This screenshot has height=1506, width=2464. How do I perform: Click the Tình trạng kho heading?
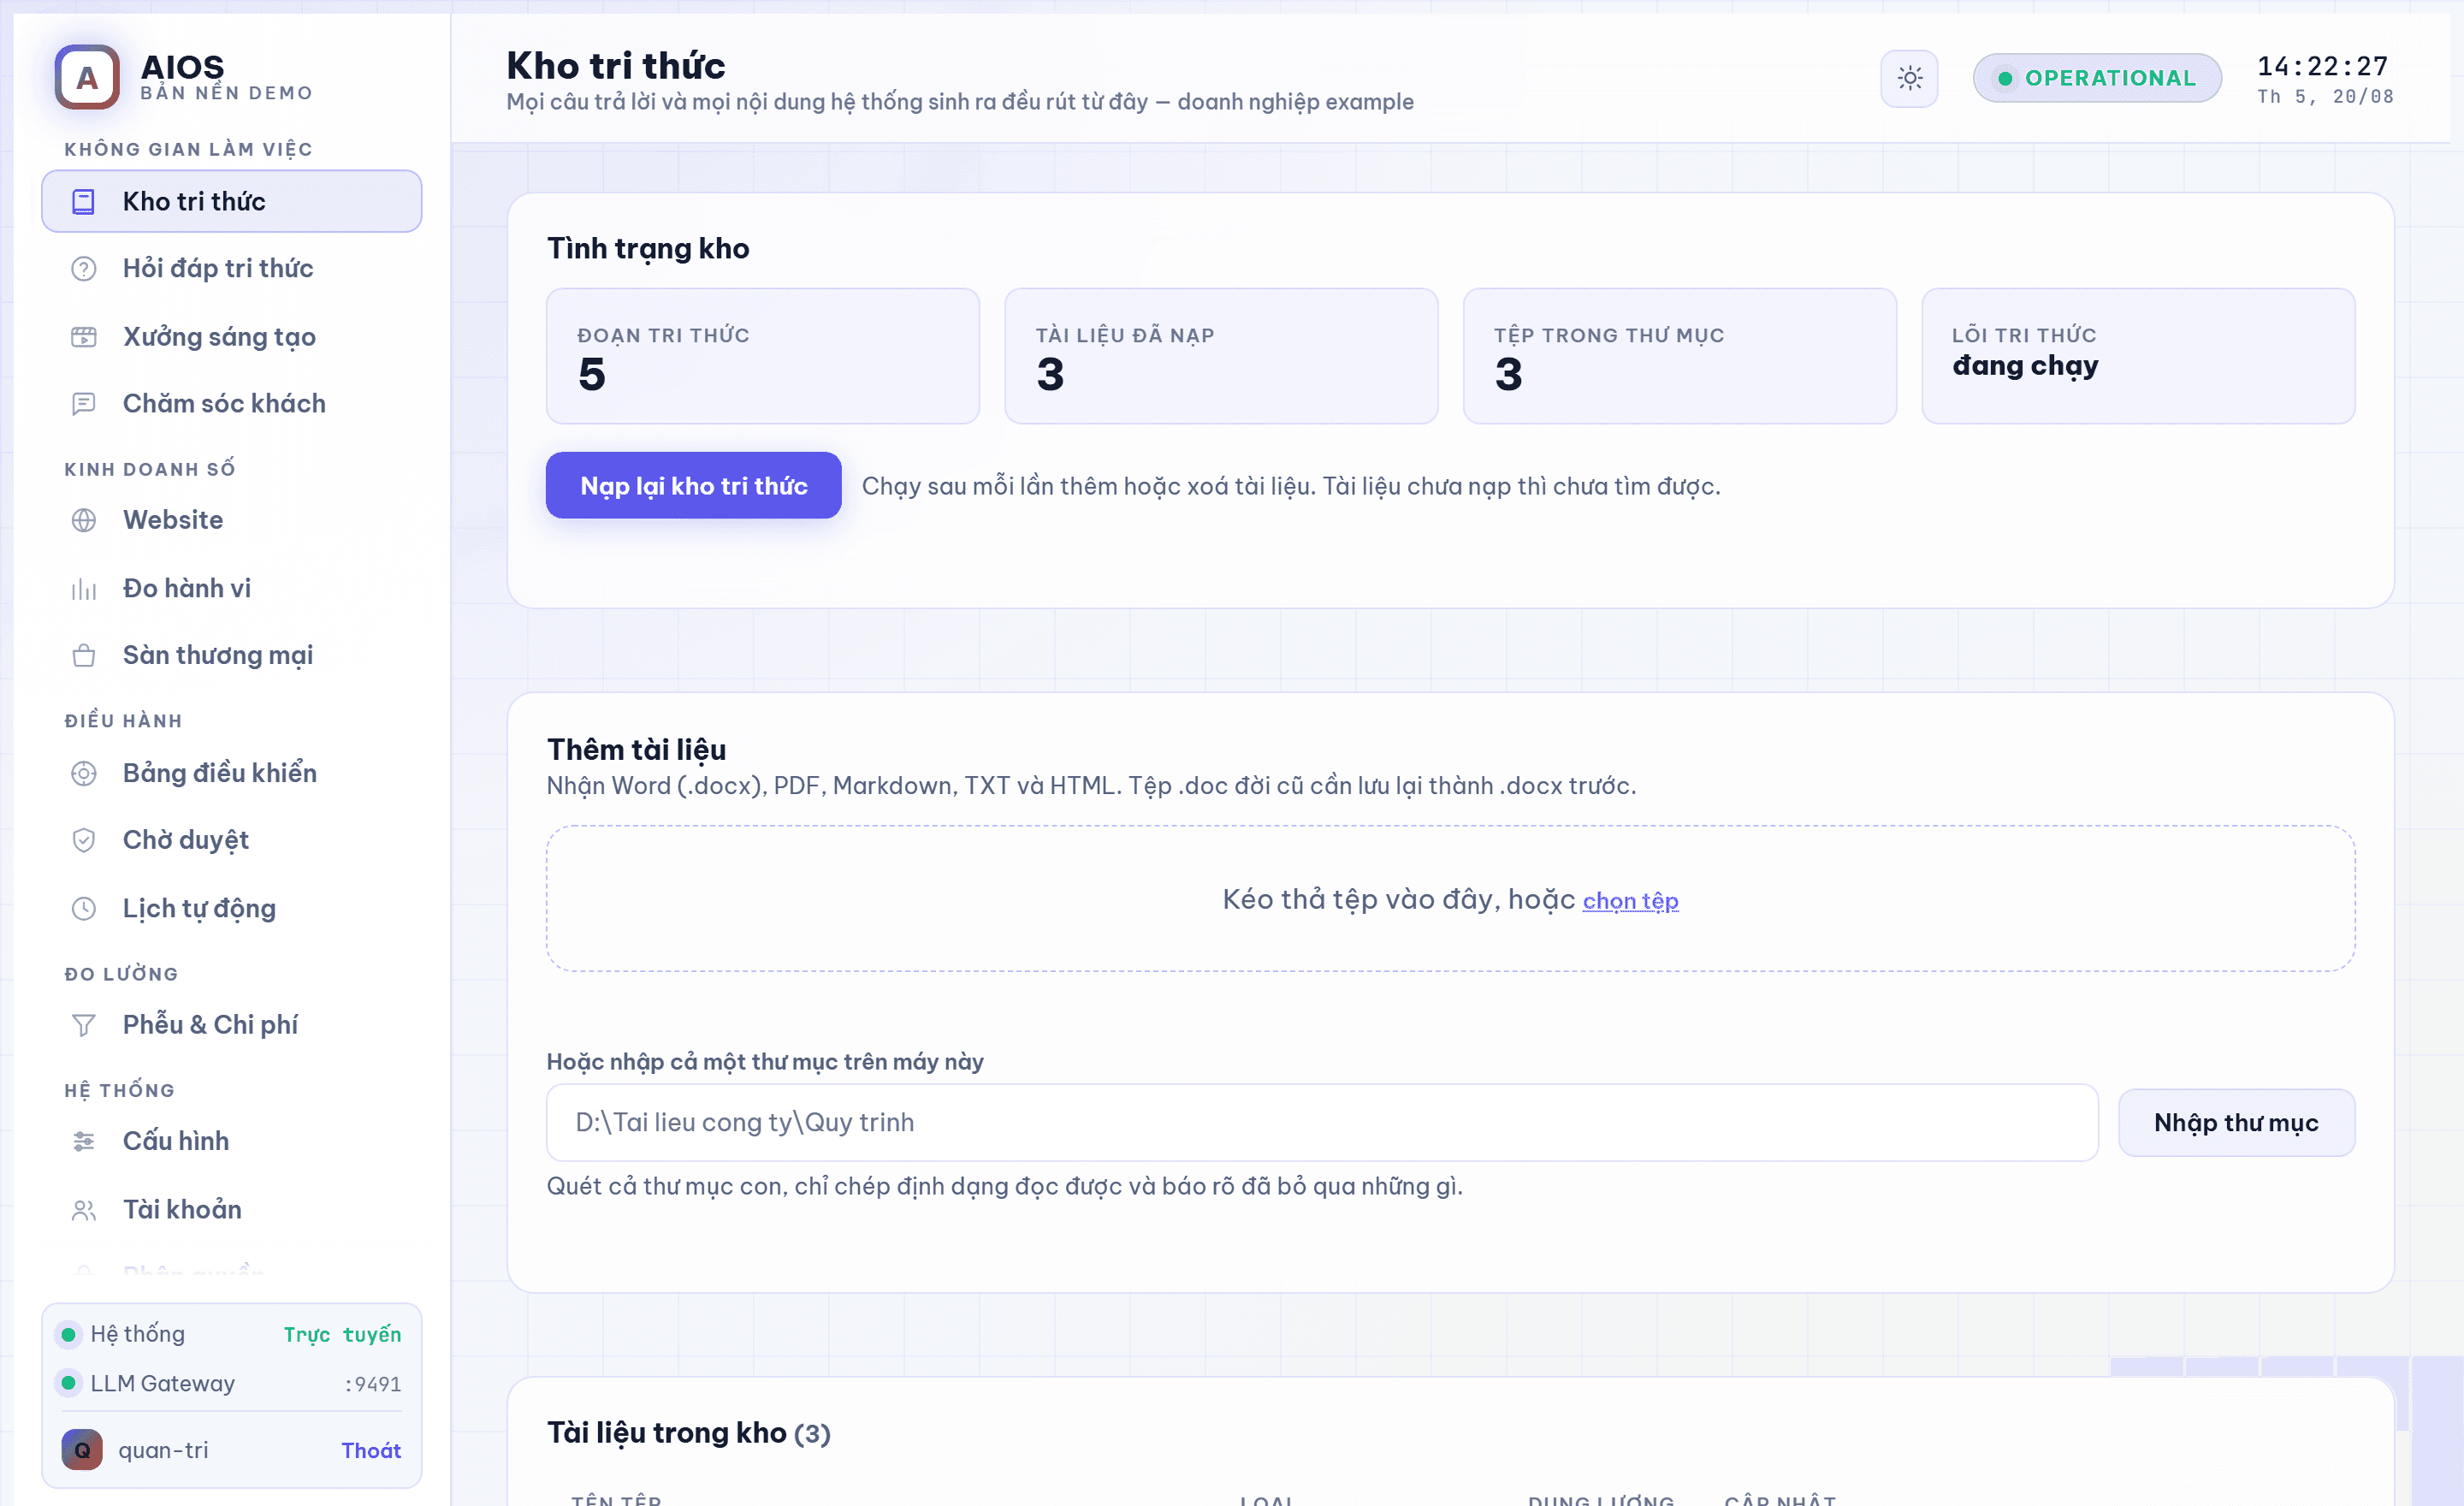(x=648, y=249)
